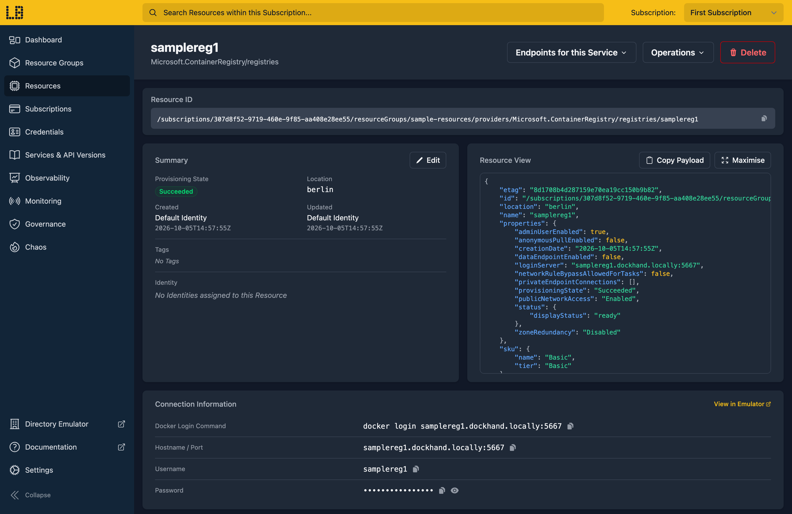Click the search magnifier icon
792x514 pixels.
coord(153,13)
